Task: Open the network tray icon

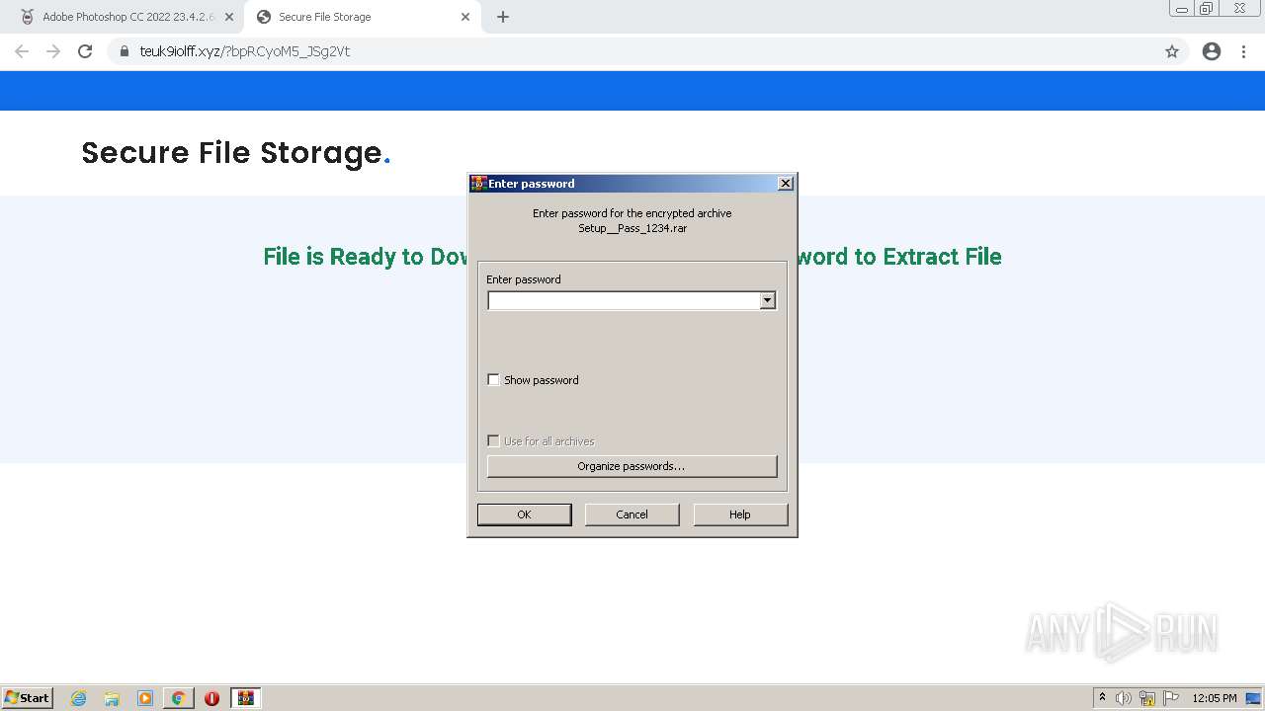Action: click(1147, 698)
